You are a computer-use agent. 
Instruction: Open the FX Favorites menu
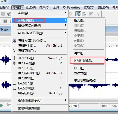pos(71,8)
